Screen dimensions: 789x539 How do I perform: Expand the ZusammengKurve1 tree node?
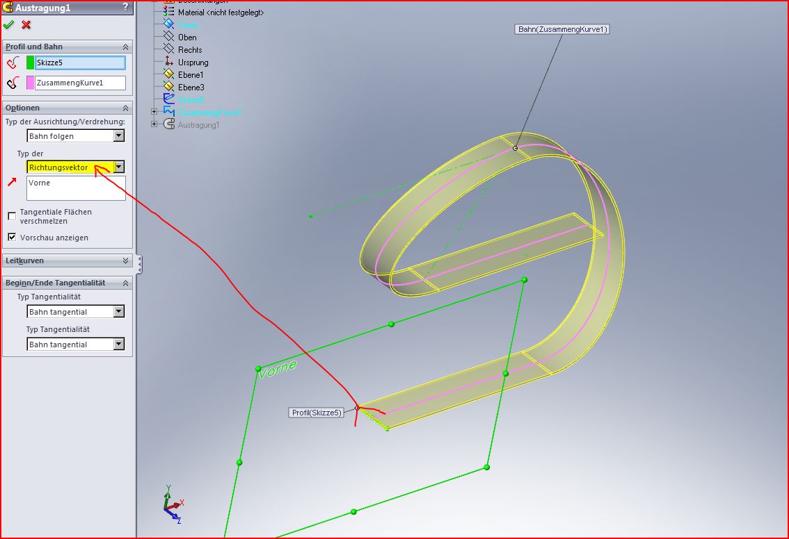(x=154, y=112)
